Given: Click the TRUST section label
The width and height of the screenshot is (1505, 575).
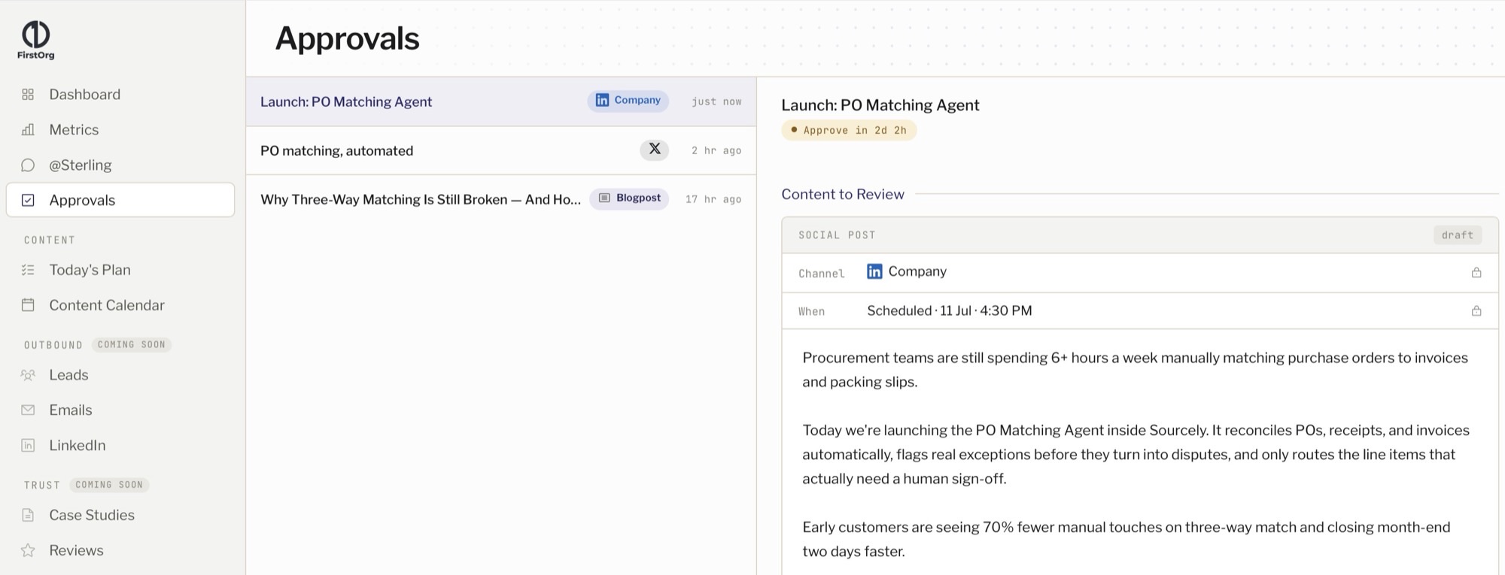Looking at the screenshot, I should tap(42, 486).
